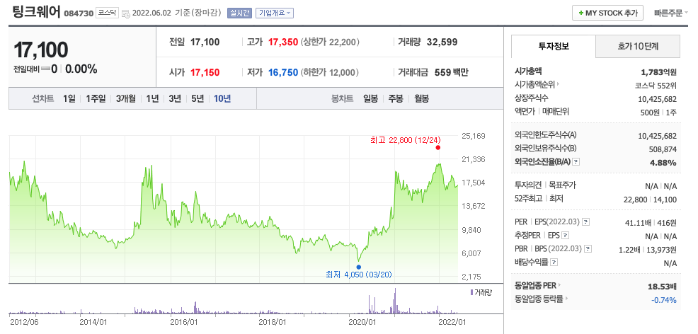Expand the 기업개요 dropdown
The width and height of the screenshot is (698, 334).
tap(274, 13)
